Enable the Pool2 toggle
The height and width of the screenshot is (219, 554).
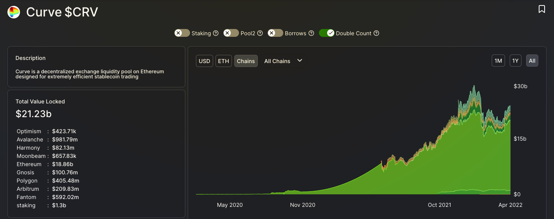coord(231,33)
